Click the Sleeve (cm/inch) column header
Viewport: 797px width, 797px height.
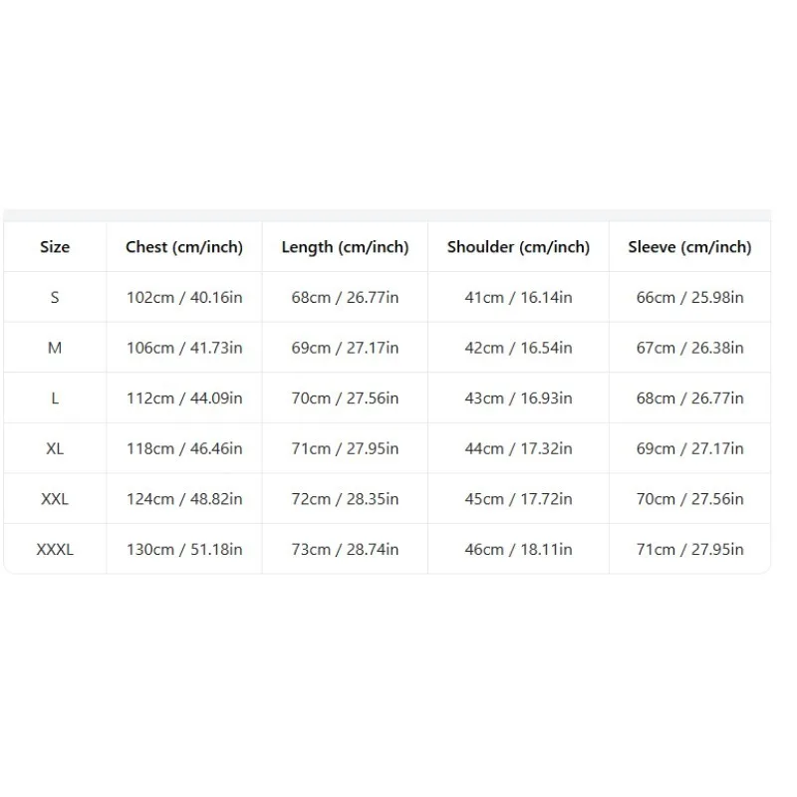(689, 247)
